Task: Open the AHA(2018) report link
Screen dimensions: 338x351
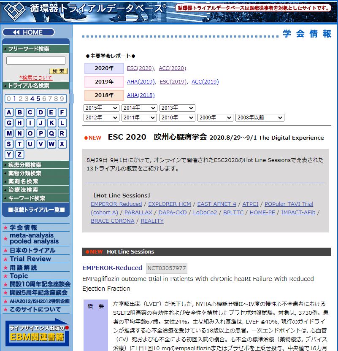Action: click(141, 95)
